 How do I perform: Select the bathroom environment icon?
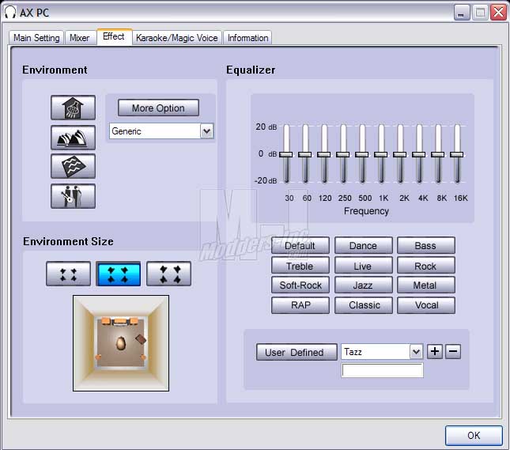(73, 108)
